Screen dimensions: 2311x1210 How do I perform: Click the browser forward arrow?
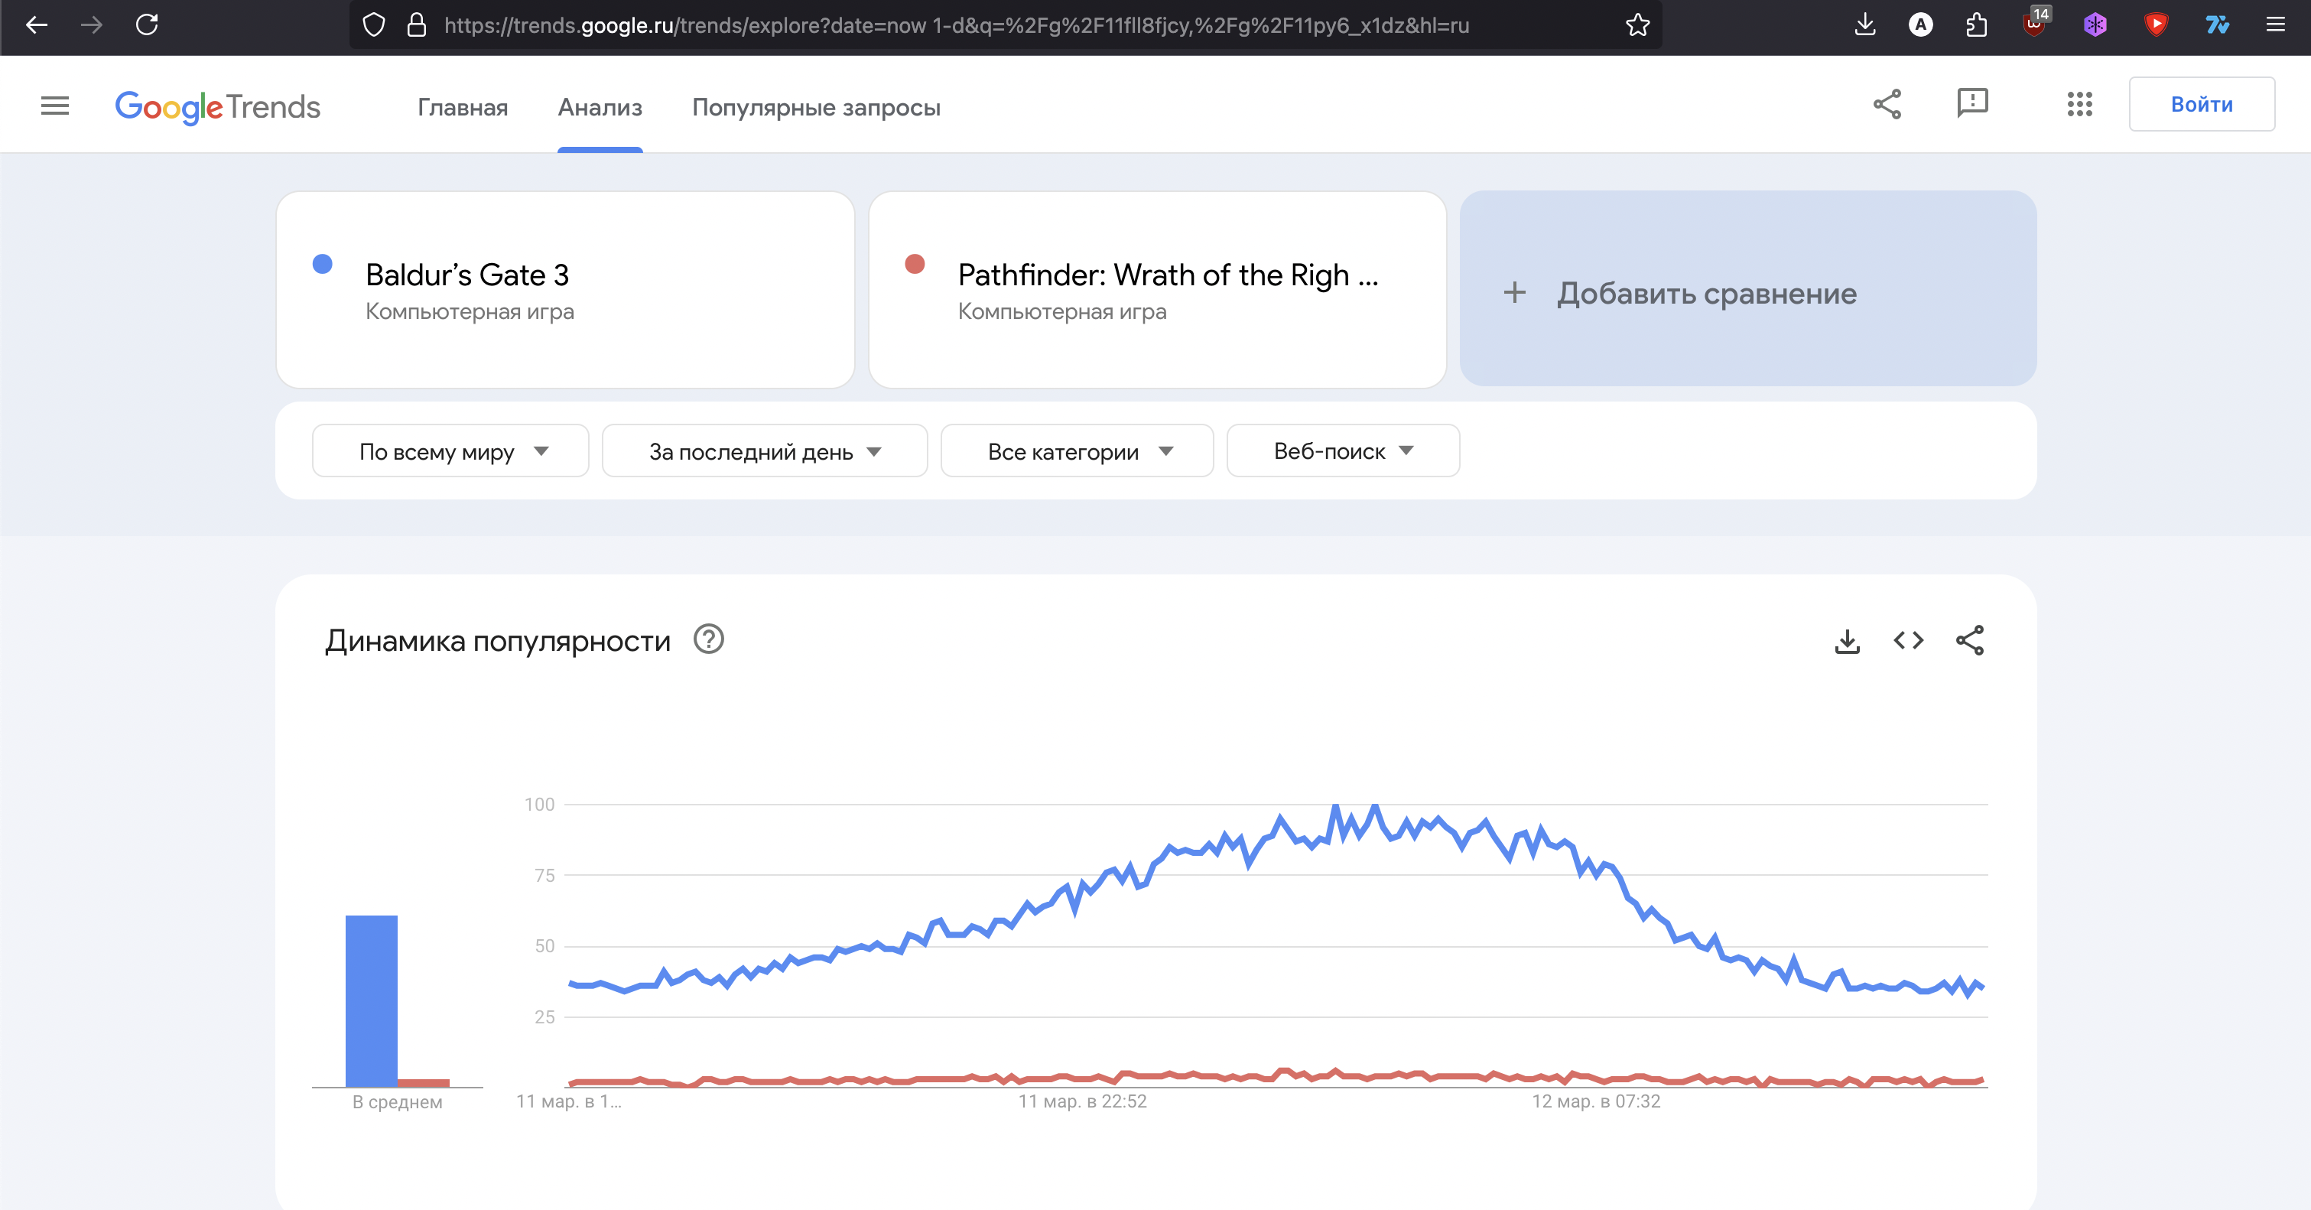point(92,25)
